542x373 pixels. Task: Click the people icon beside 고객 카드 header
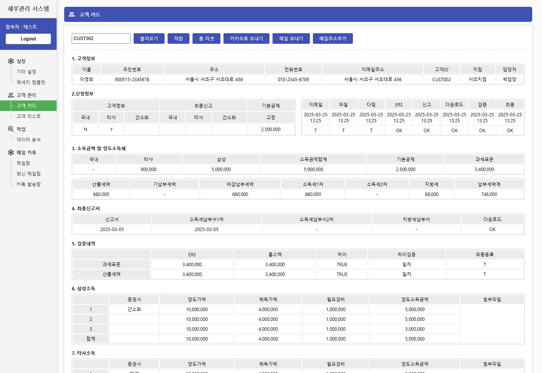[x=71, y=14]
